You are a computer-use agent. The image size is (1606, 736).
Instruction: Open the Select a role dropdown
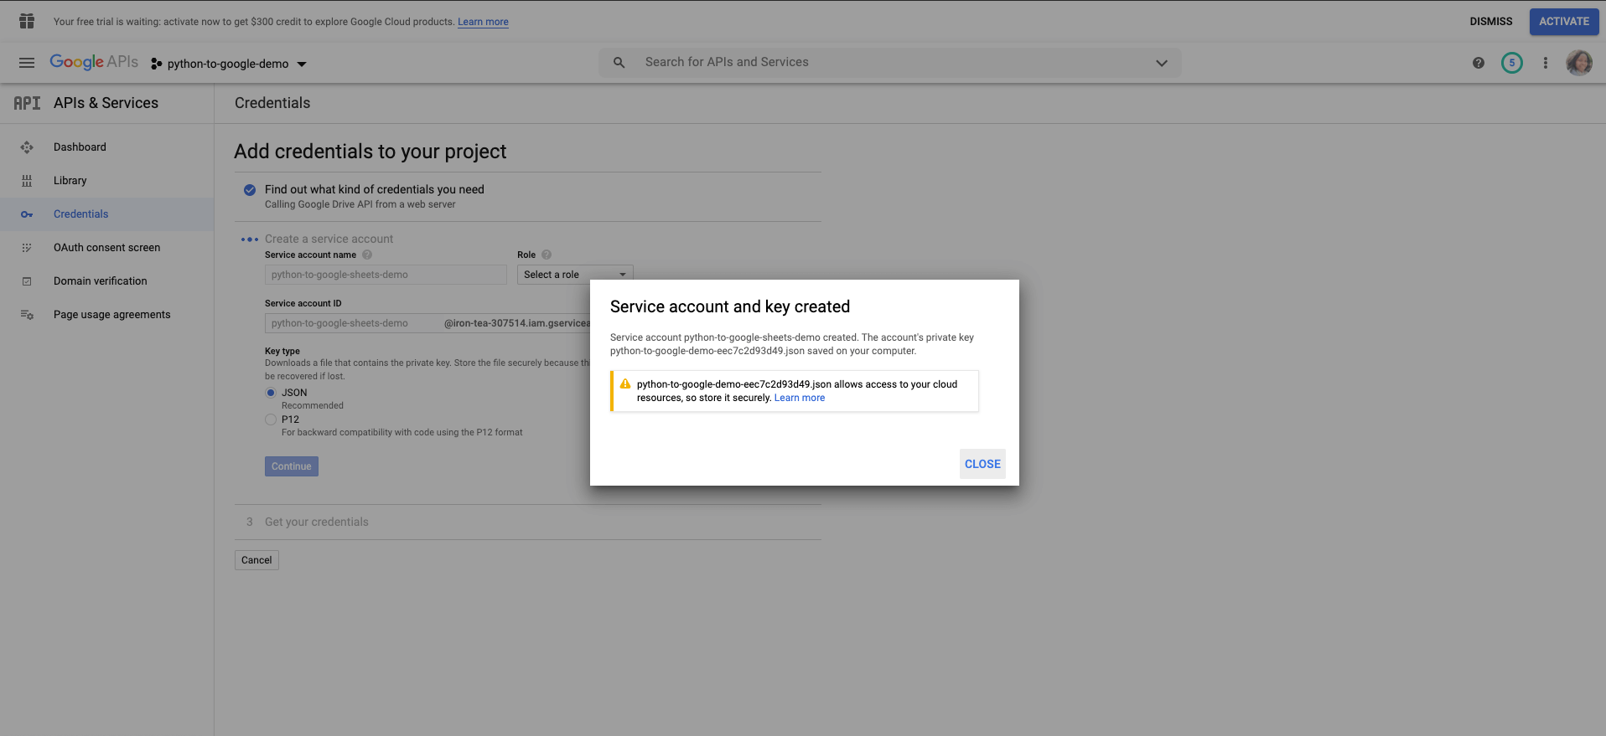[575, 275]
